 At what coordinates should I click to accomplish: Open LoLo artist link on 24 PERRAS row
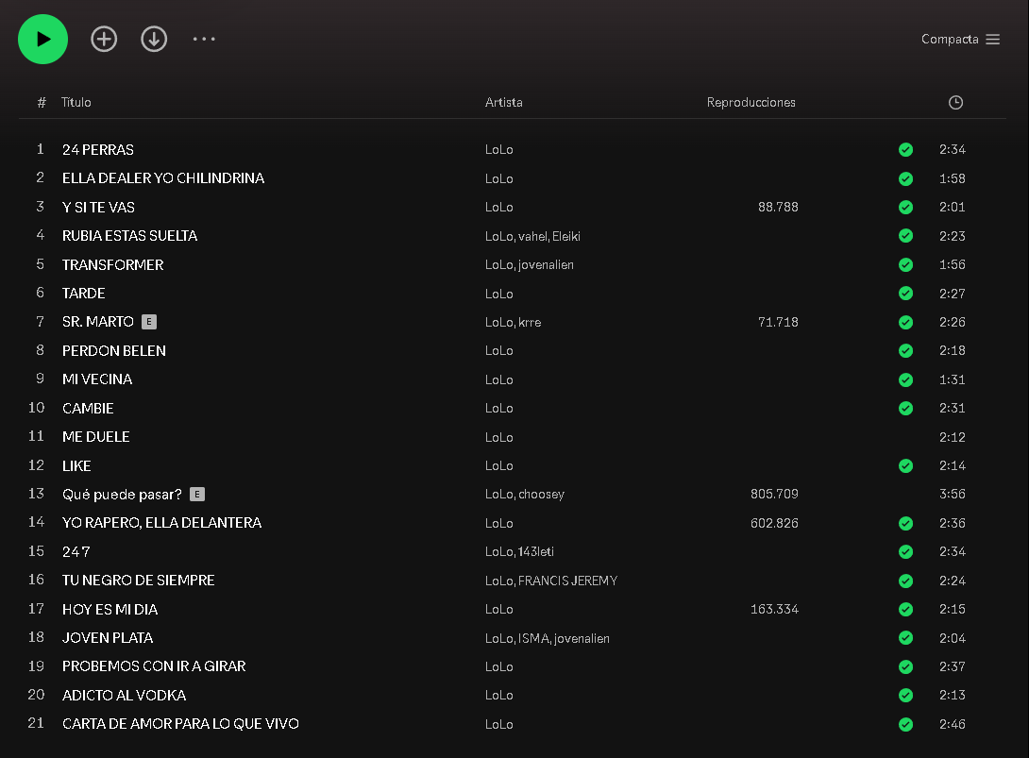coord(498,150)
